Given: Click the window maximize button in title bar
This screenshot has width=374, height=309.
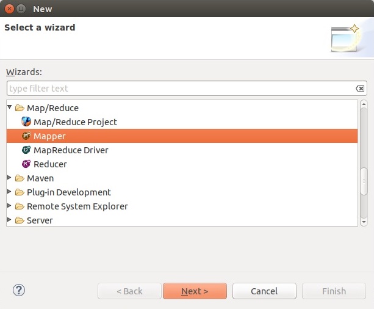Looking at the screenshot, I should point(21,9).
